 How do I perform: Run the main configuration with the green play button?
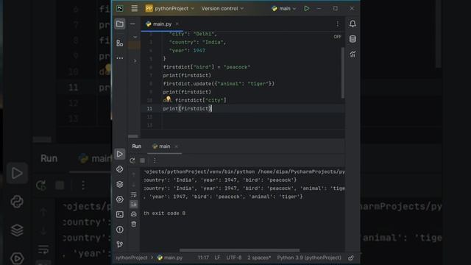306,8
